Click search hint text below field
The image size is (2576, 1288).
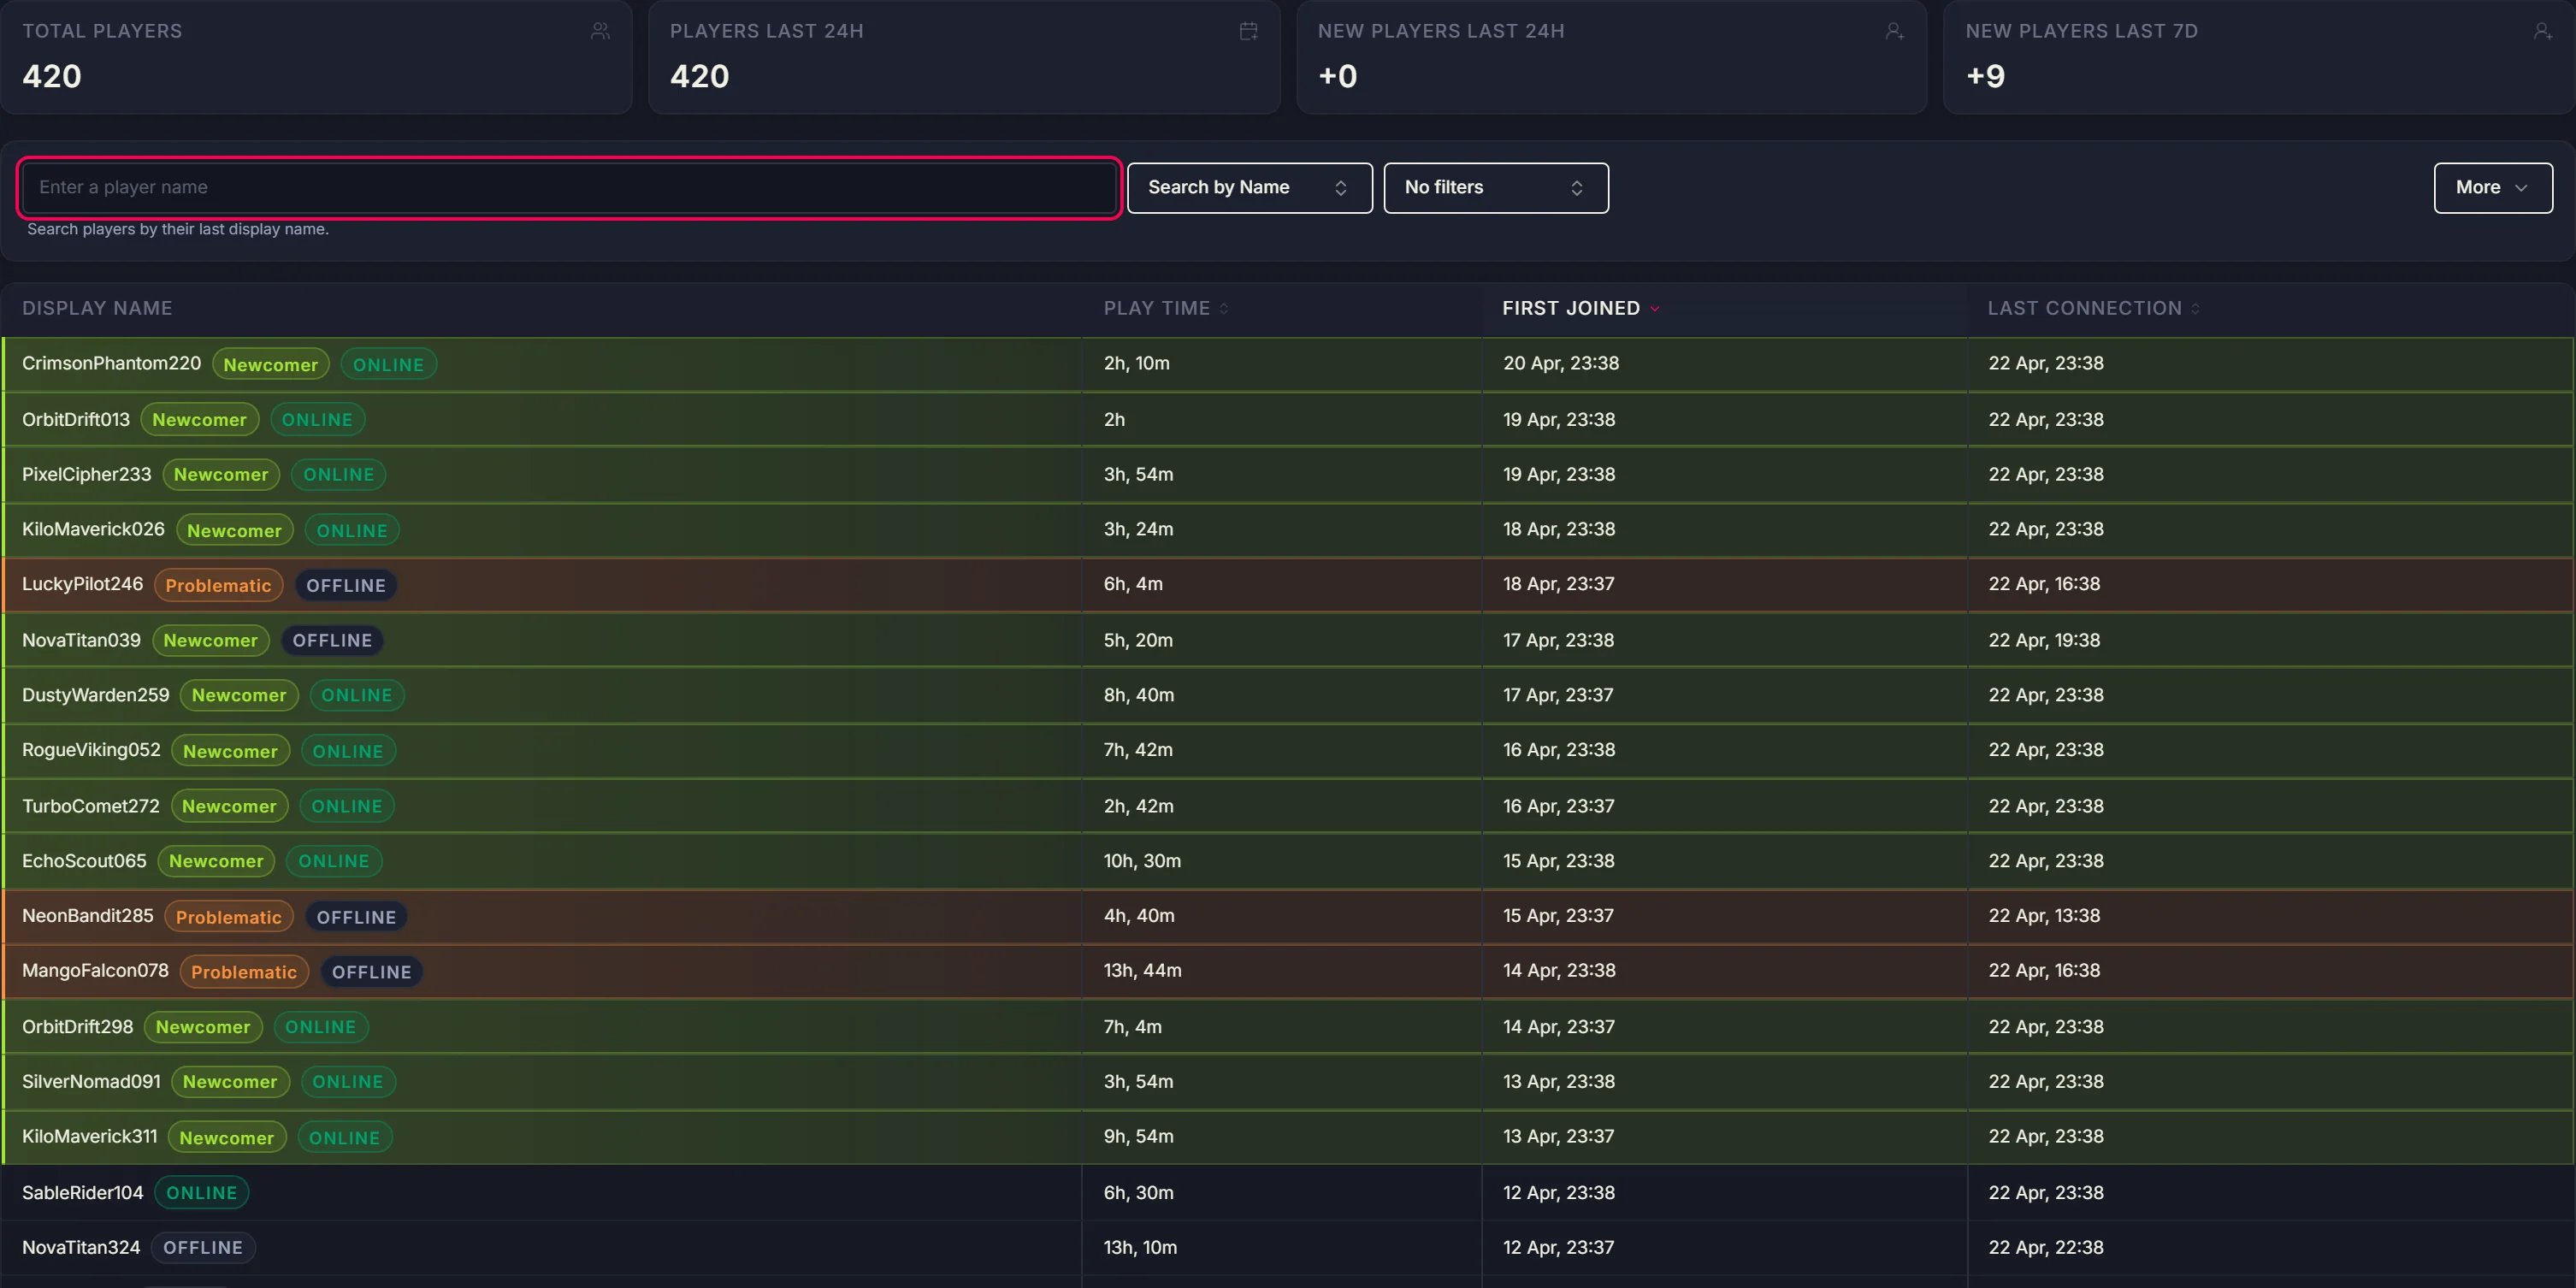coord(178,229)
